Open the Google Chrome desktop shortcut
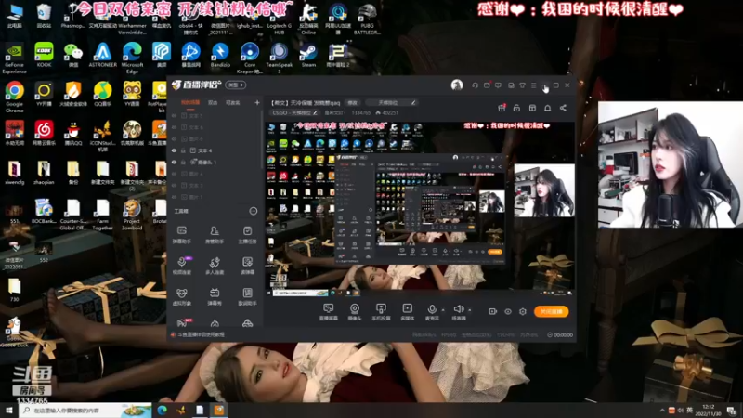The width and height of the screenshot is (743, 418). pos(14,97)
